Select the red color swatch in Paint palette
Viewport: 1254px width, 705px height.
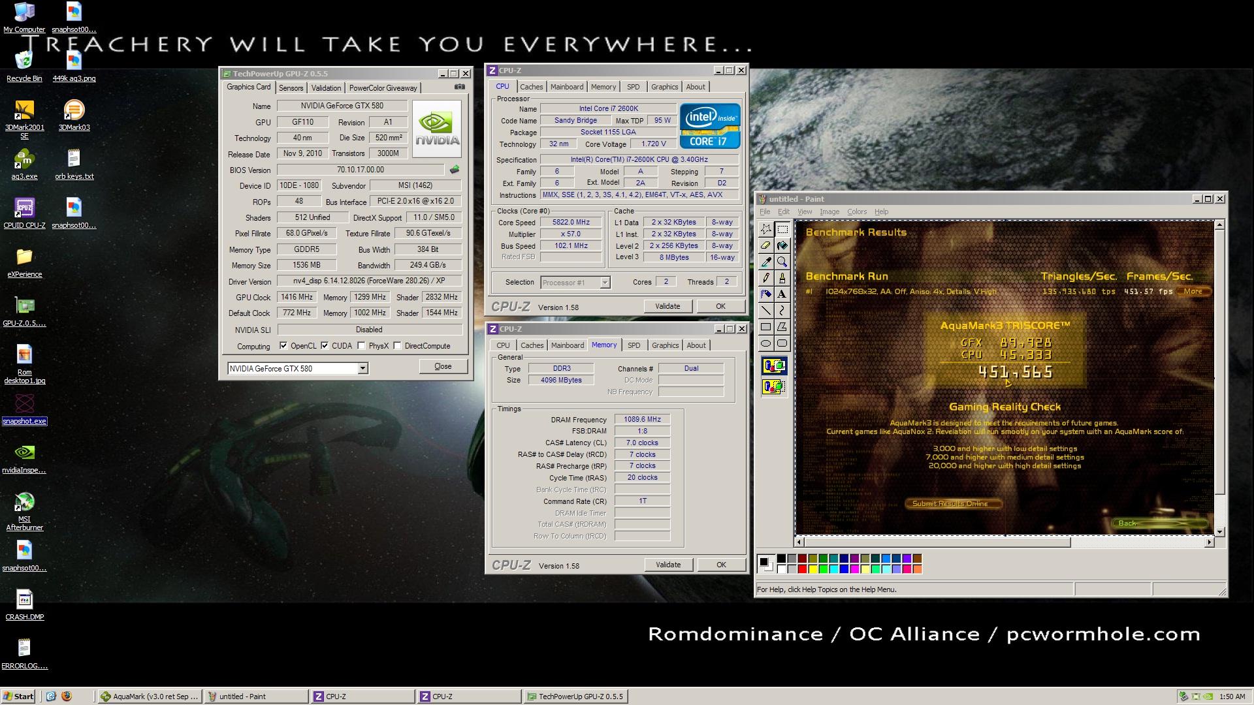click(803, 569)
